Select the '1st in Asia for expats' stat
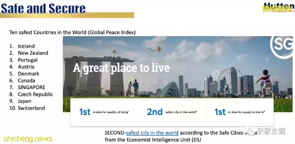Image resolution: width=295 pixels, height=144 pixels. [239, 112]
